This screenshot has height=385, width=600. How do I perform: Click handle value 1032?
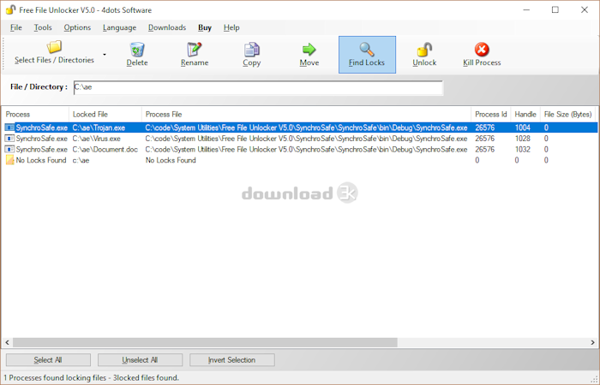click(523, 150)
